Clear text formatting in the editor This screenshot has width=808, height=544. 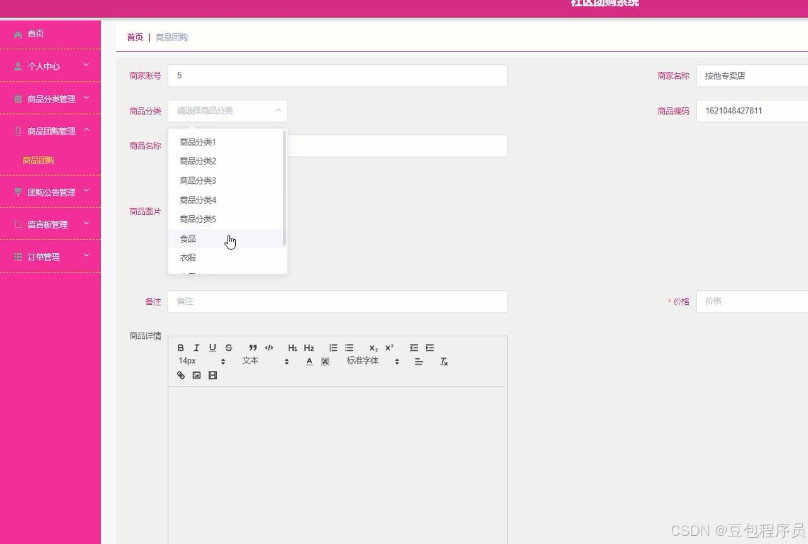pos(444,361)
